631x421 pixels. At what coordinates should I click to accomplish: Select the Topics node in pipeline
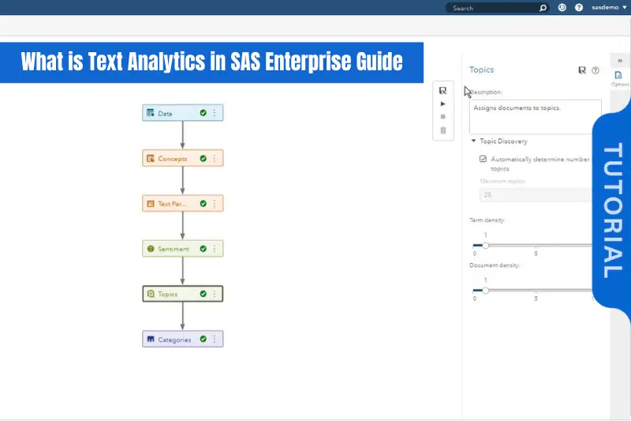[183, 294]
